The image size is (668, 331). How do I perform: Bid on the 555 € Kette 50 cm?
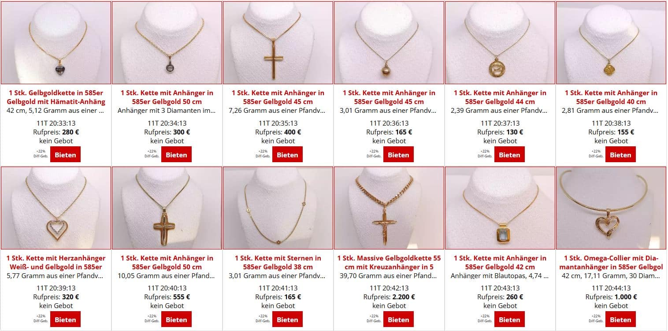(176, 320)
